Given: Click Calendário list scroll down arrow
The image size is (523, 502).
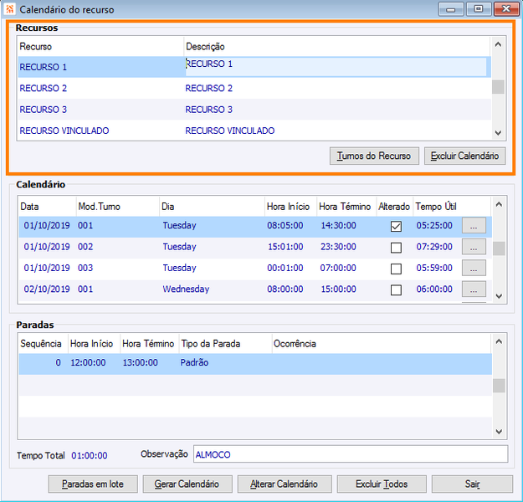Looking at the screenshot, I should [499, 296].
